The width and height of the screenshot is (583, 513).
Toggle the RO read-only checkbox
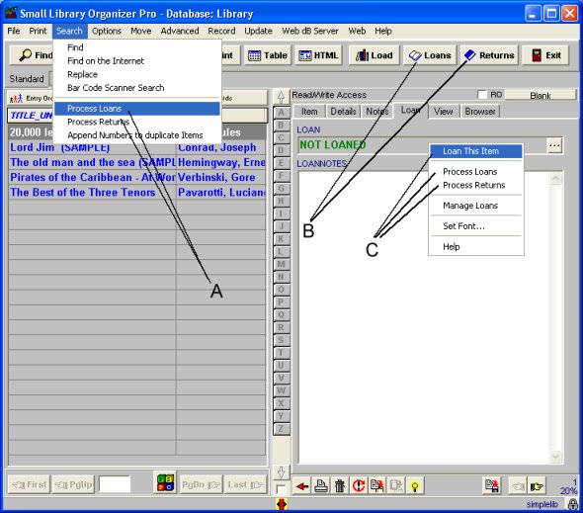(482, 95)
